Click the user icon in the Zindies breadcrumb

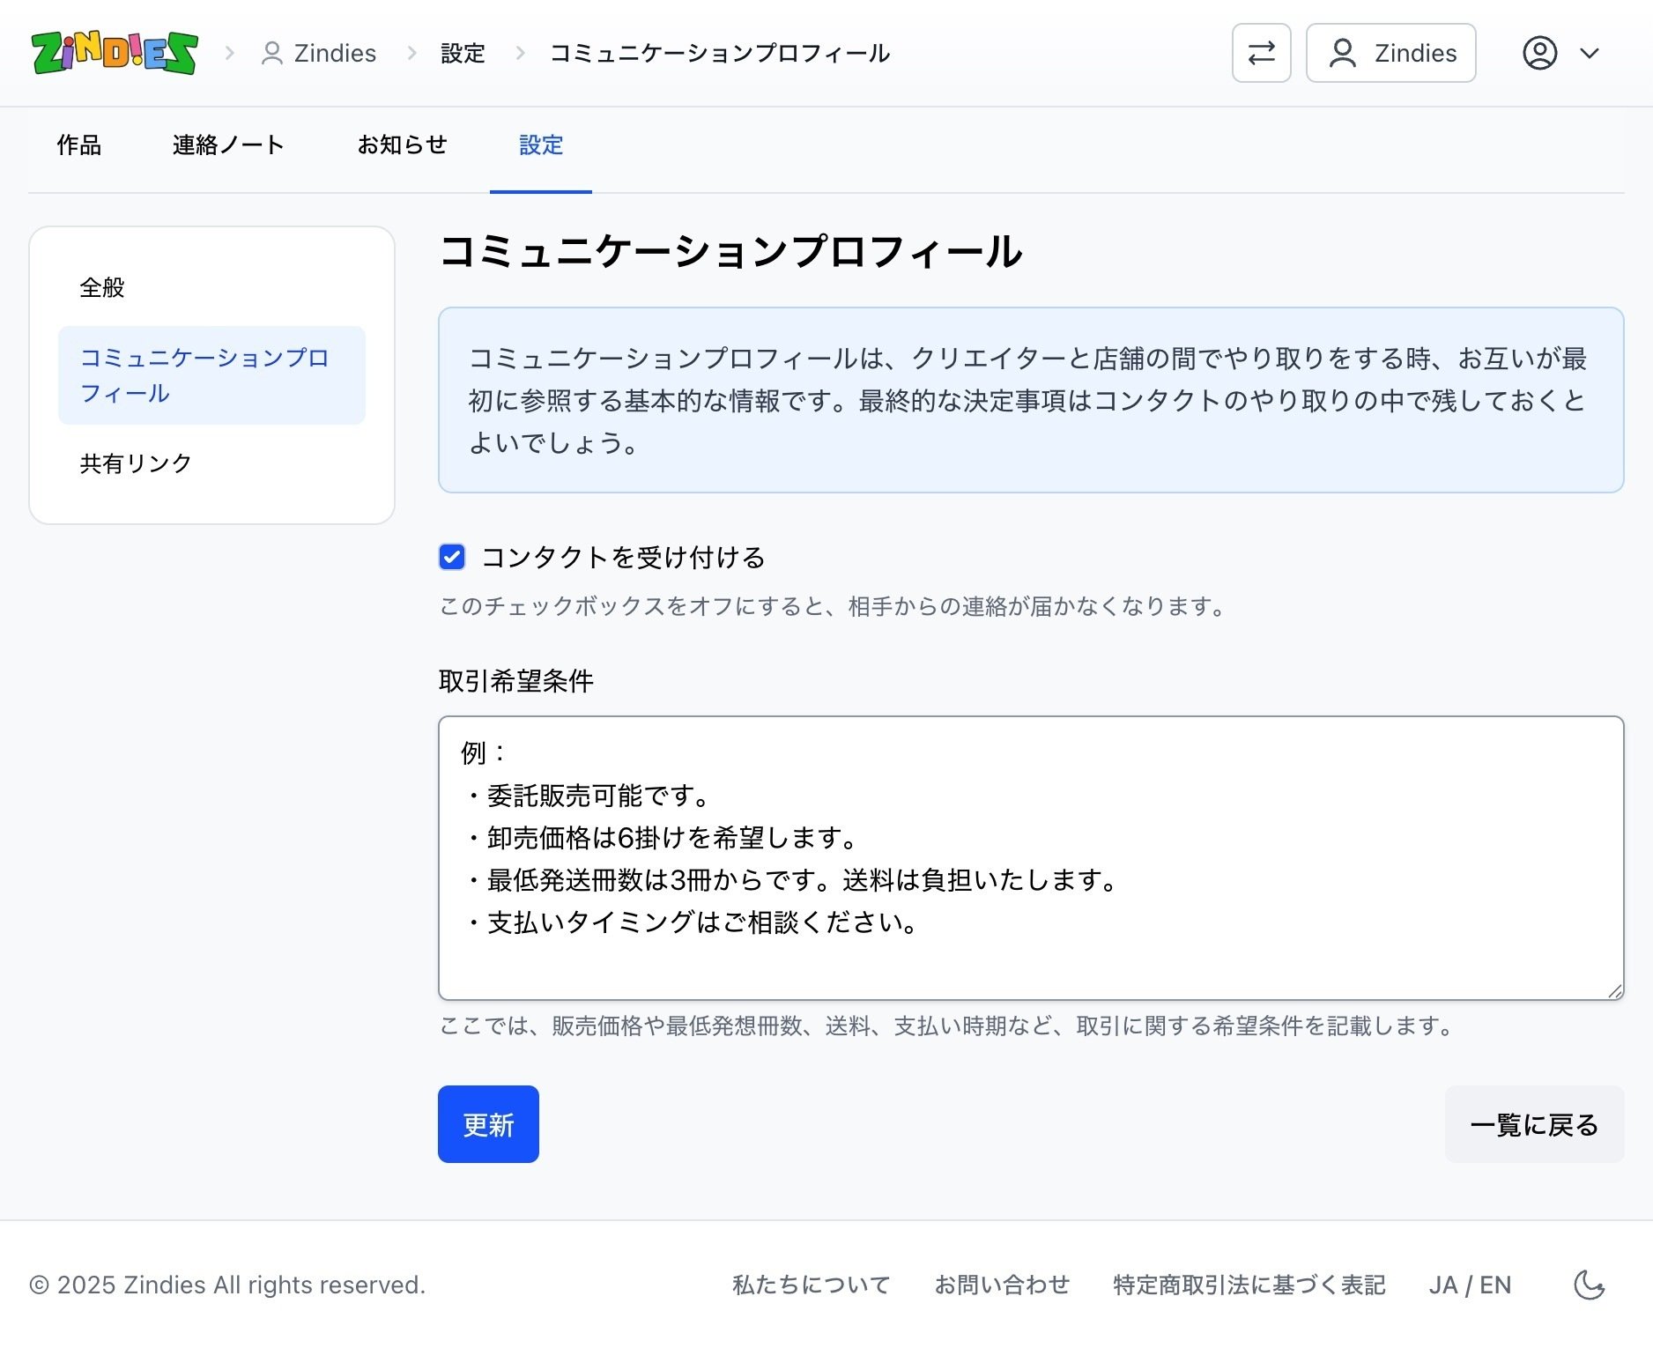tap(271, 53)
